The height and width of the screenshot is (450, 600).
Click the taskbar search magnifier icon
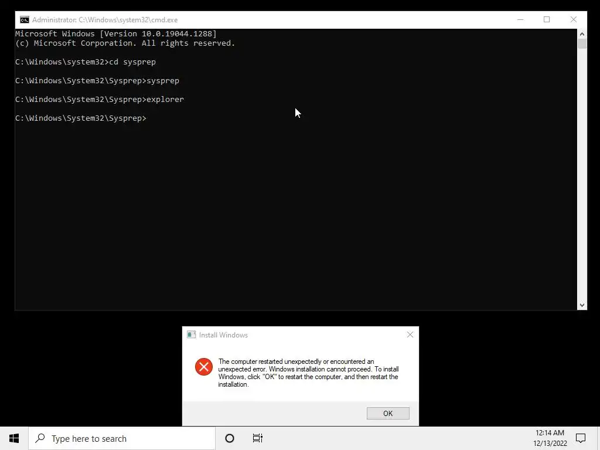click(40, 438)
